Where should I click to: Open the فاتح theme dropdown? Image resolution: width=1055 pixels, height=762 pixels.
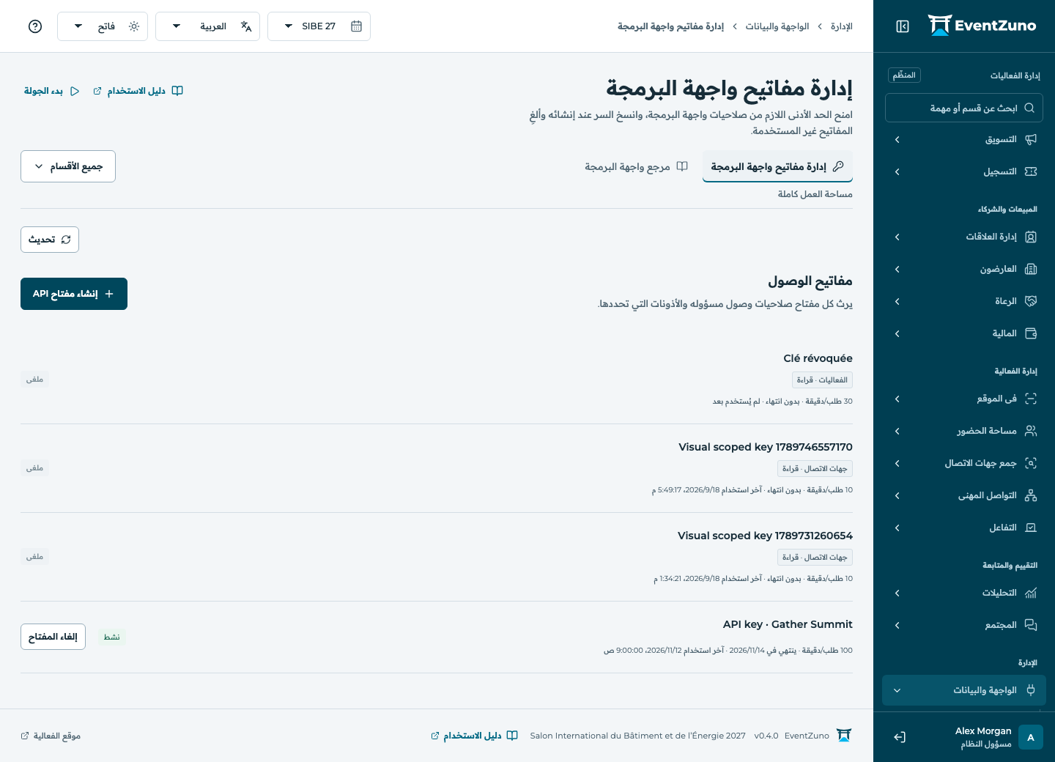click(103, 26)
